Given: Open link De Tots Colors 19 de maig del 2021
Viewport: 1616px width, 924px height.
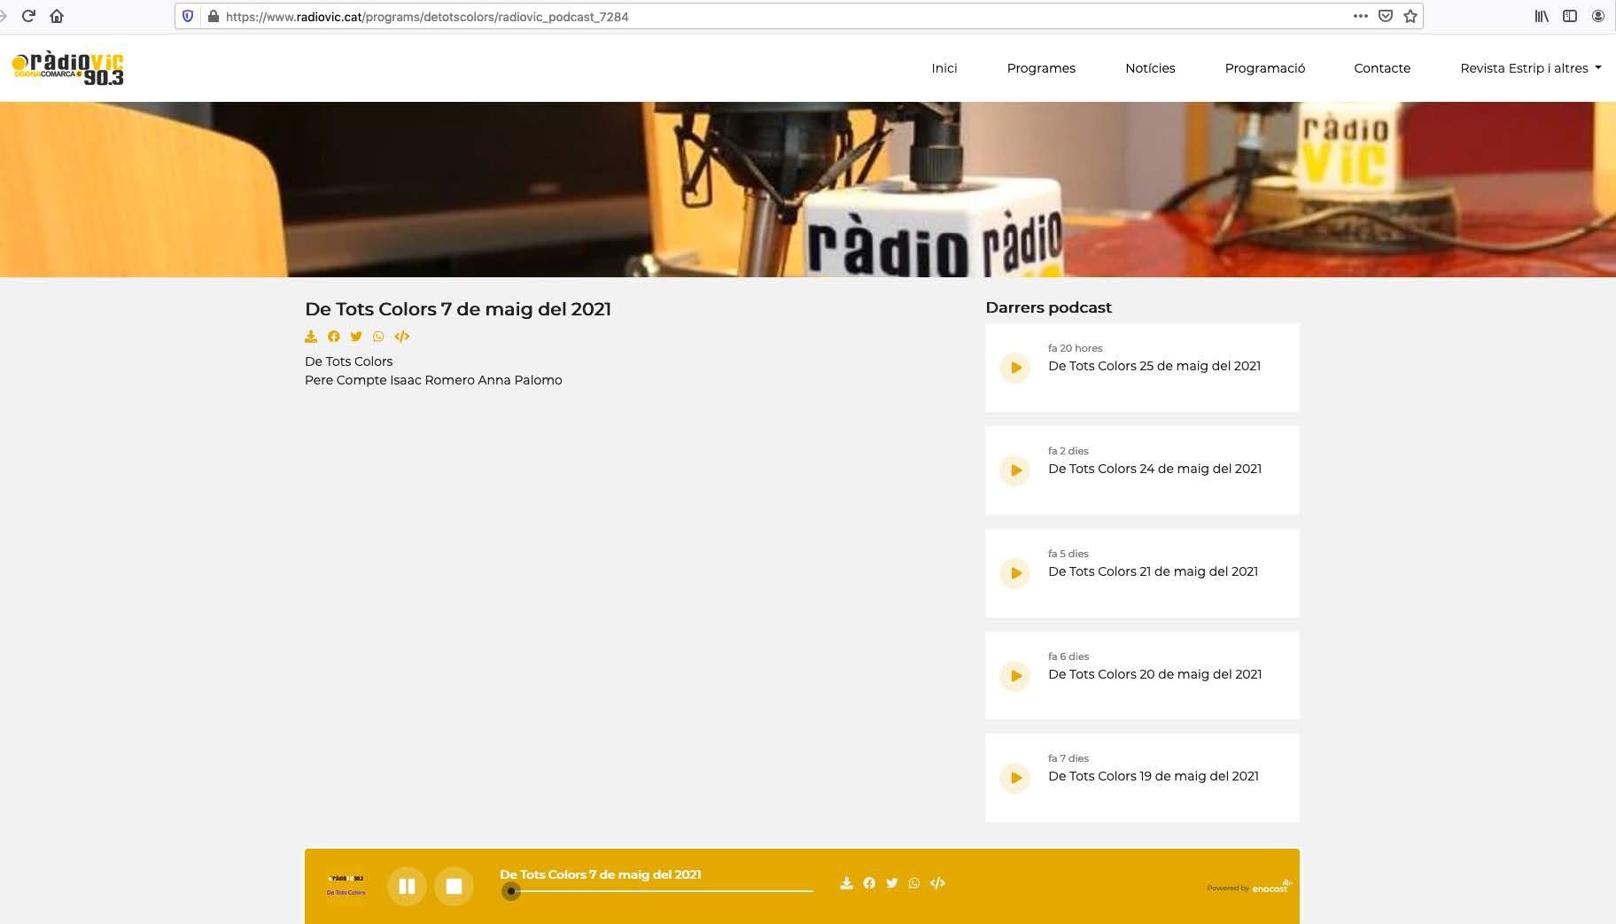Looking at the screenshot, I should [x=1154, y=776].
